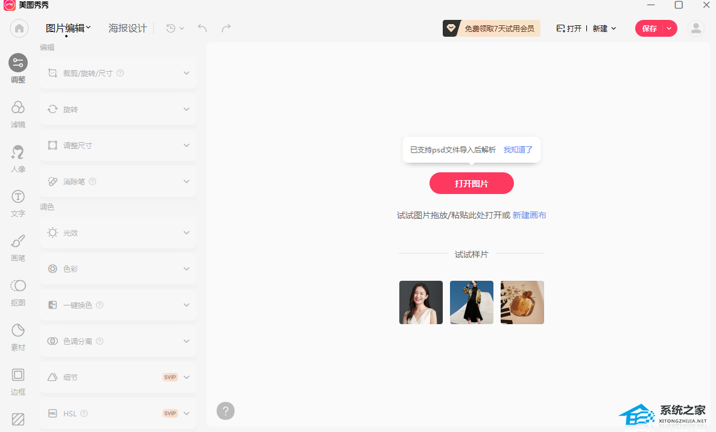Open the 新建 dropdown menu
The image size is (716, 432).
coord(604,28)
